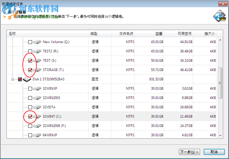Sort by the 文件系统 column header

pyautogui.click(x=123, y=34)
